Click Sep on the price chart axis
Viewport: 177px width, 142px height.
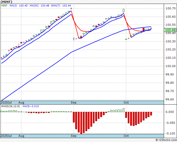tap(74, 102)
